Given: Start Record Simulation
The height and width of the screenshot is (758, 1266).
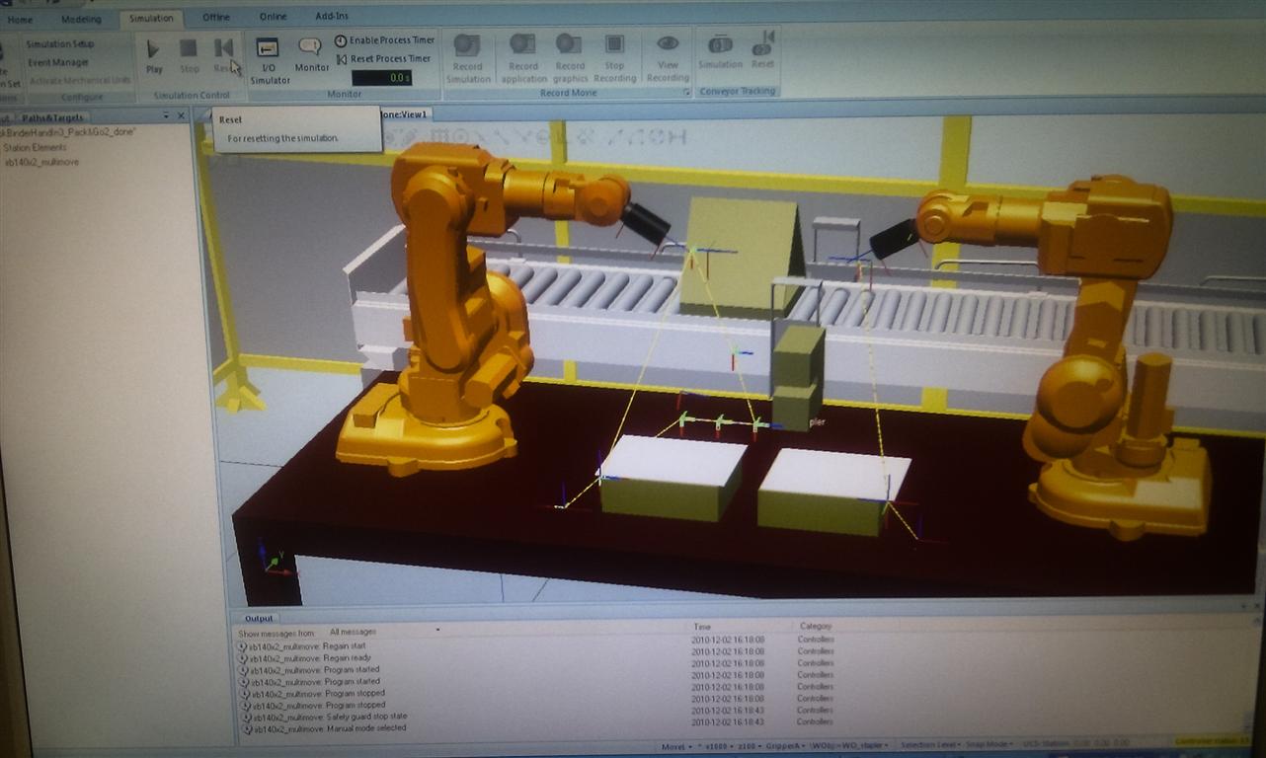Looking at the screenshot, I should tap(468, 58).
